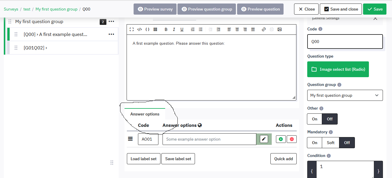The image size is (392, 178).
Task: Select the Answer options tab
Action: coord(145,114)
